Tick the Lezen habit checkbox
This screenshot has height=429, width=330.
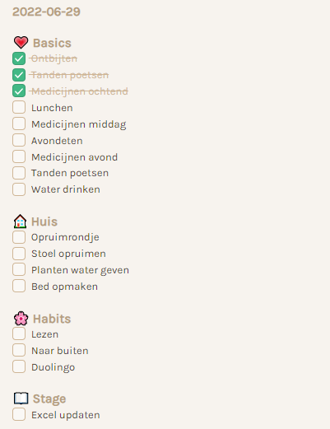19,333
